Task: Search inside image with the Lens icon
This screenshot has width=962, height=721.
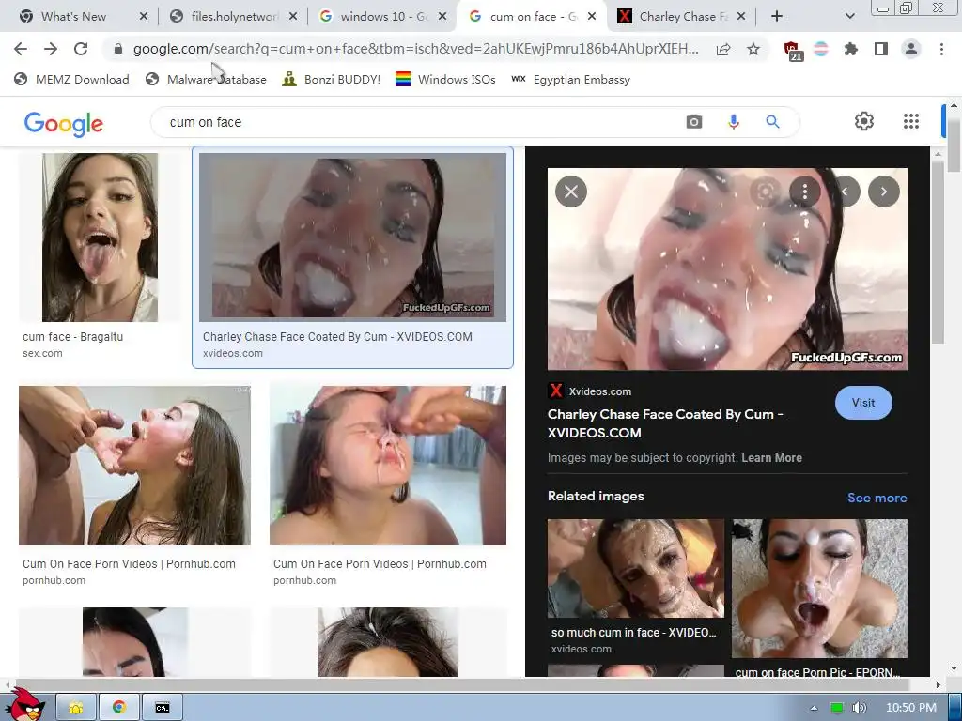Action: [765, 192]
